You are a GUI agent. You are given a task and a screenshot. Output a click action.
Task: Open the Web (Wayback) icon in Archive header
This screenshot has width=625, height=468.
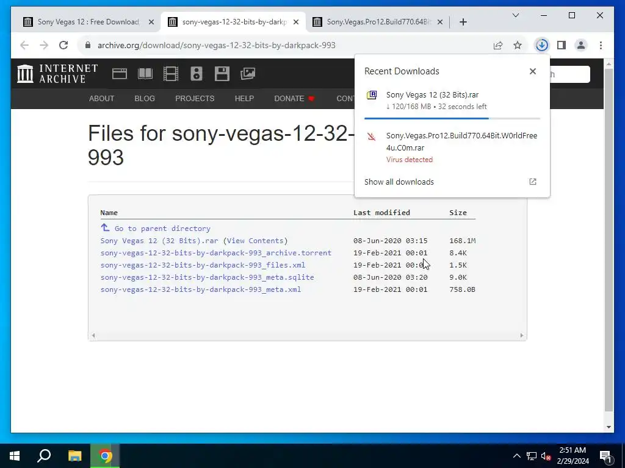click(x=119, y=74)
